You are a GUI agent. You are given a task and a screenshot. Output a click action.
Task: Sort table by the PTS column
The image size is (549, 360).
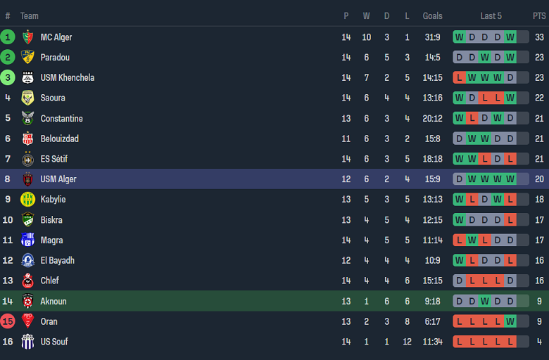pos(538,16)
